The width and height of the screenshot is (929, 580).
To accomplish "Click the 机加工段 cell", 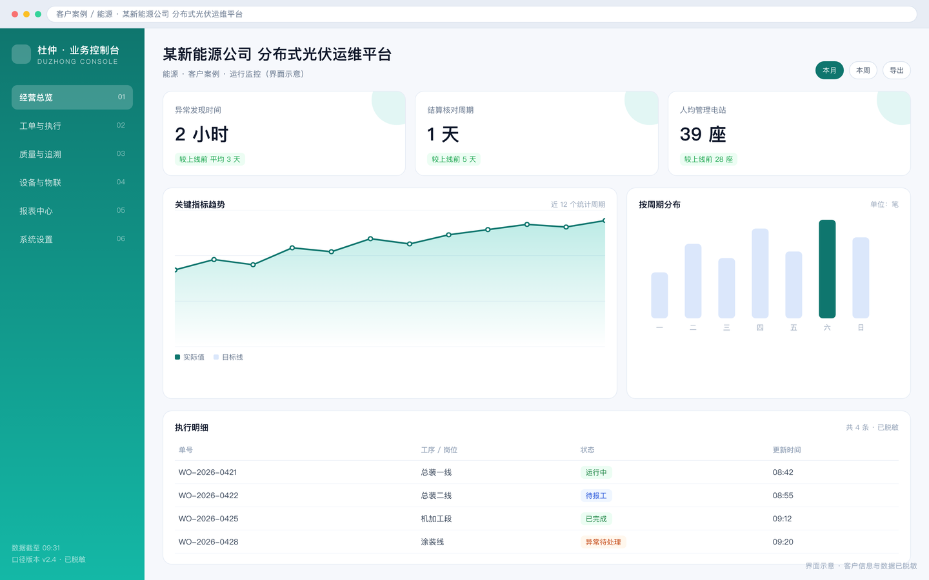I will pos(437,519).
